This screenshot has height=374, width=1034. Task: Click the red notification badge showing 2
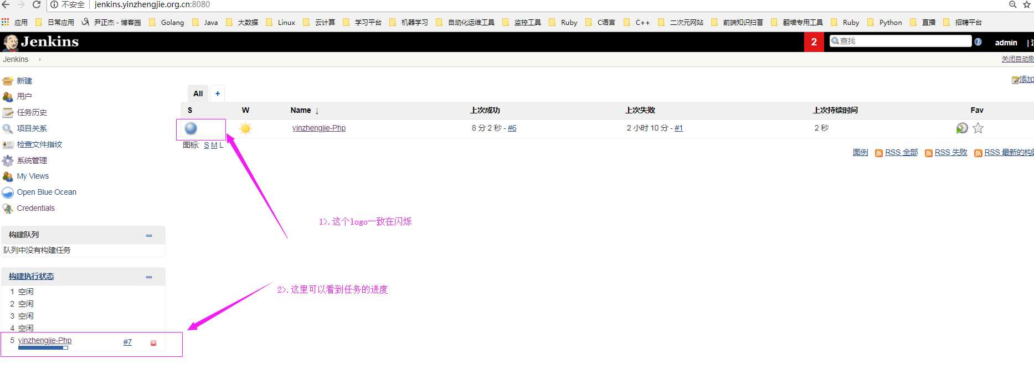coord(814,42)
